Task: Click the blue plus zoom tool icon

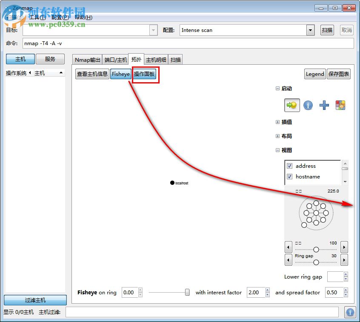Action: (x=324, y=105)
